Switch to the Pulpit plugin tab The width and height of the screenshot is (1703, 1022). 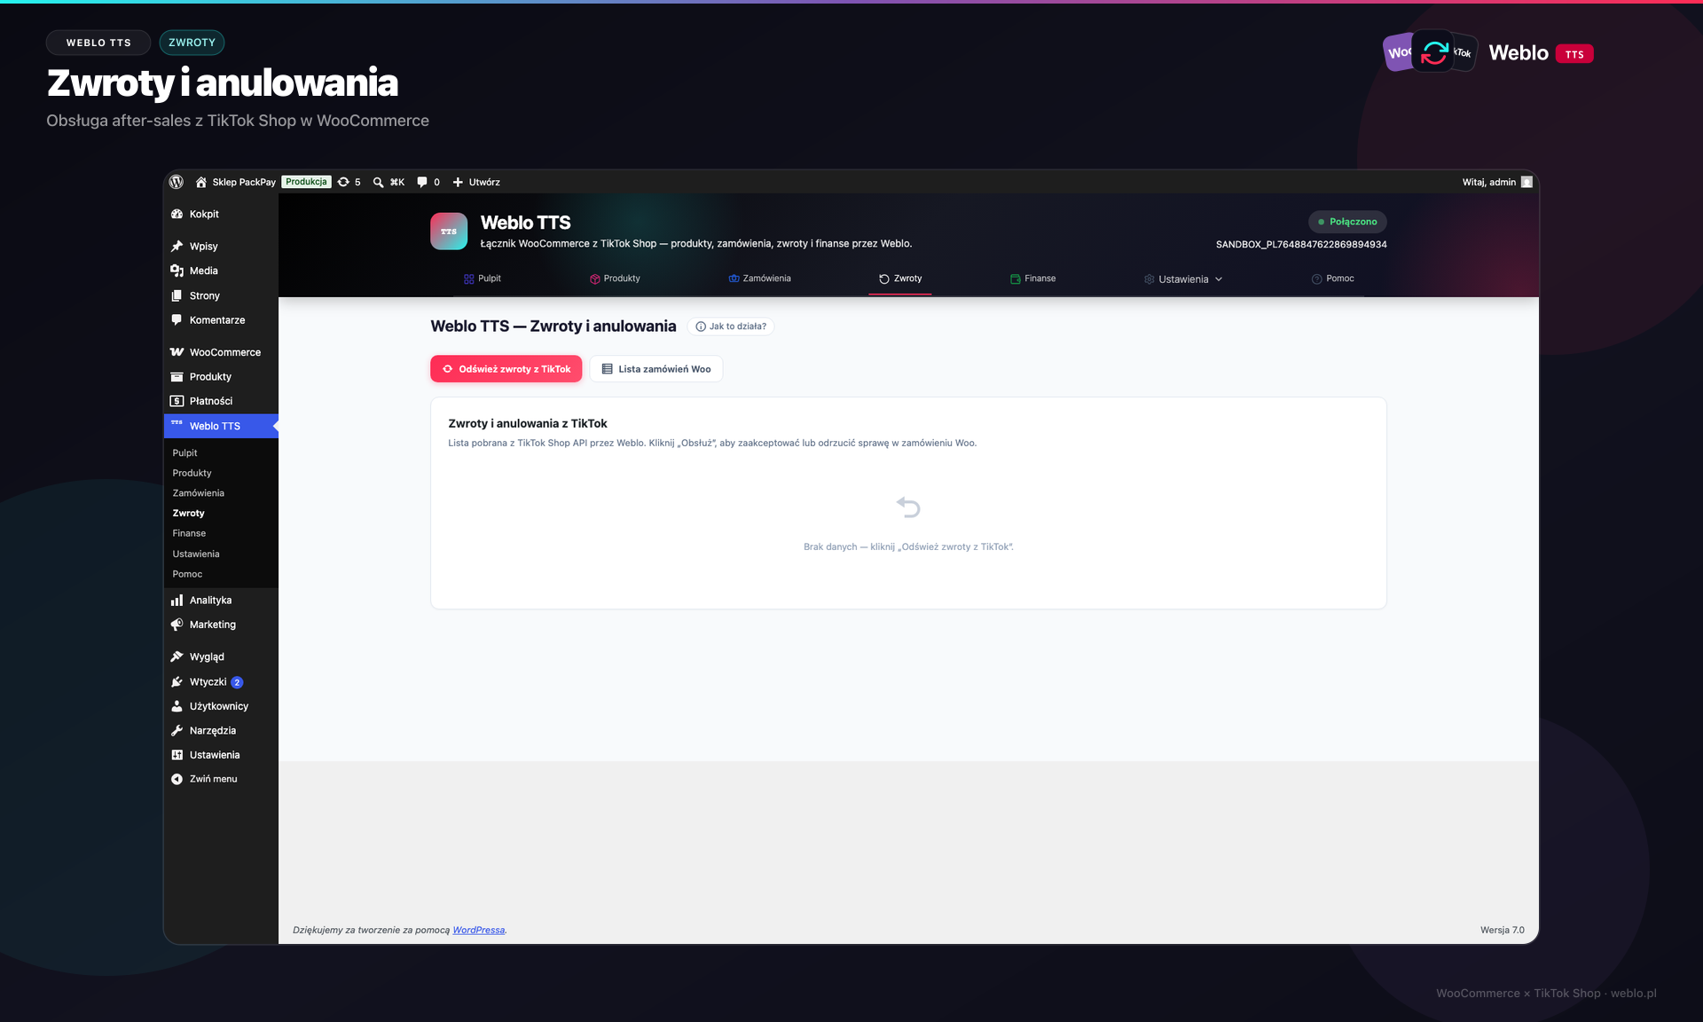point(482,279)
